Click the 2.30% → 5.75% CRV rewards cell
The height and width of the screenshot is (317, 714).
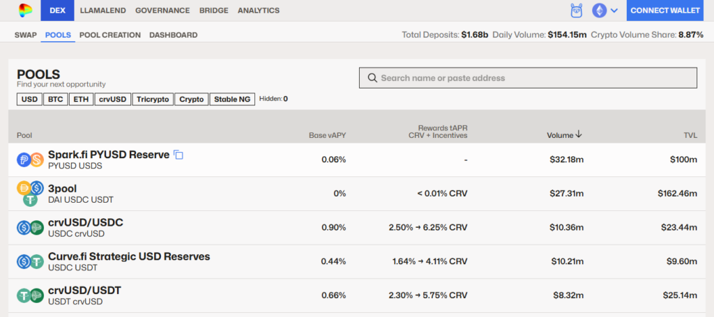(428, 295)
